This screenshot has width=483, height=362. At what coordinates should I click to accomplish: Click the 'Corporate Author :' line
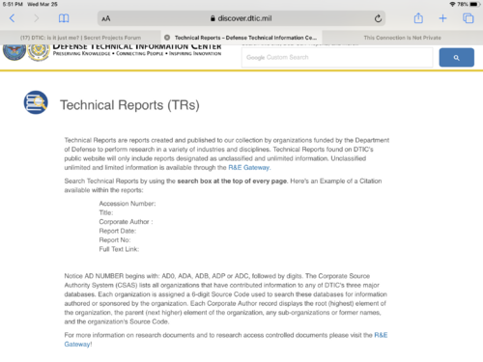(126, 222)
